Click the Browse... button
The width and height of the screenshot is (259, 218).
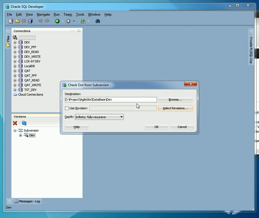click(175, 100)
